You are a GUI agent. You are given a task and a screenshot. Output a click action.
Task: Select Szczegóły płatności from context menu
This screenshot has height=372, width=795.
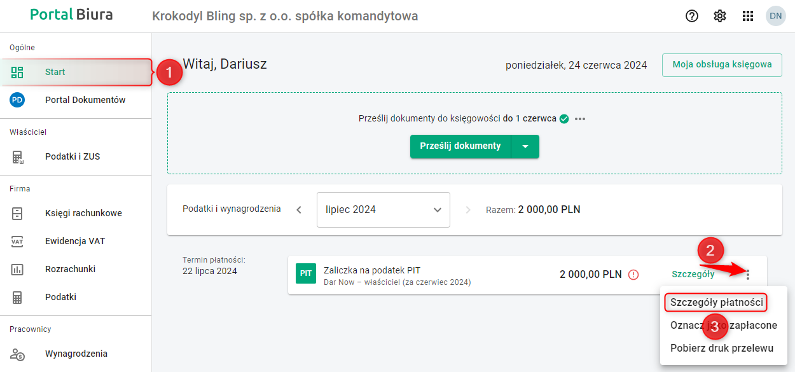pyautogui.click(x=716, y=303)
